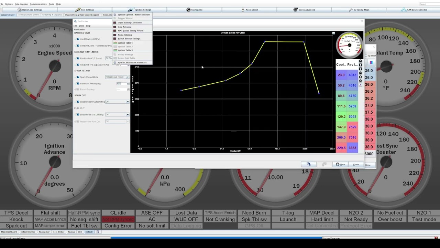
Task: Open the View menu in Rev Limiter dialog
Action: click(81, 26)
